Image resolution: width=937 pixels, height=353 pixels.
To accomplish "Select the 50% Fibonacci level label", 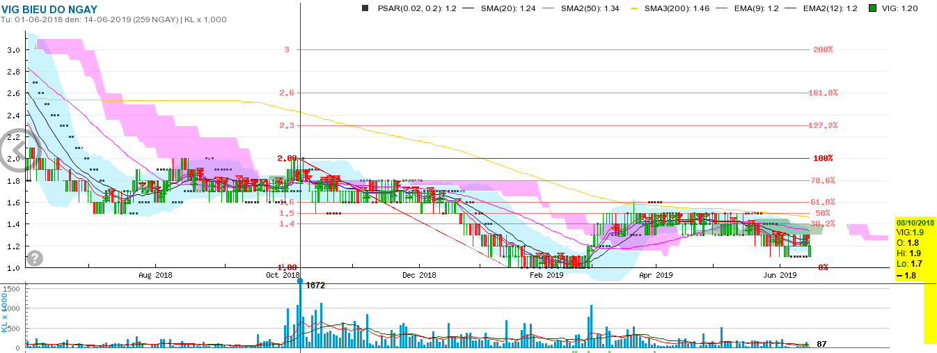I will [822, 212].
